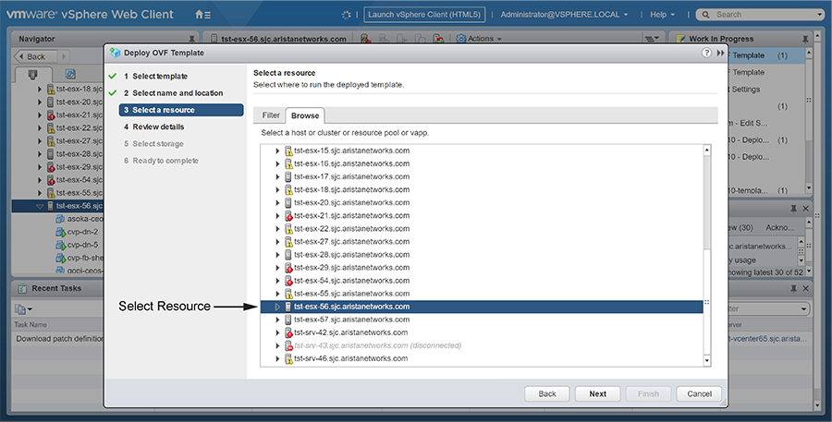This screenshot has height=422, width=832.
Task: Click the Next button
Action: click(597, 394)
